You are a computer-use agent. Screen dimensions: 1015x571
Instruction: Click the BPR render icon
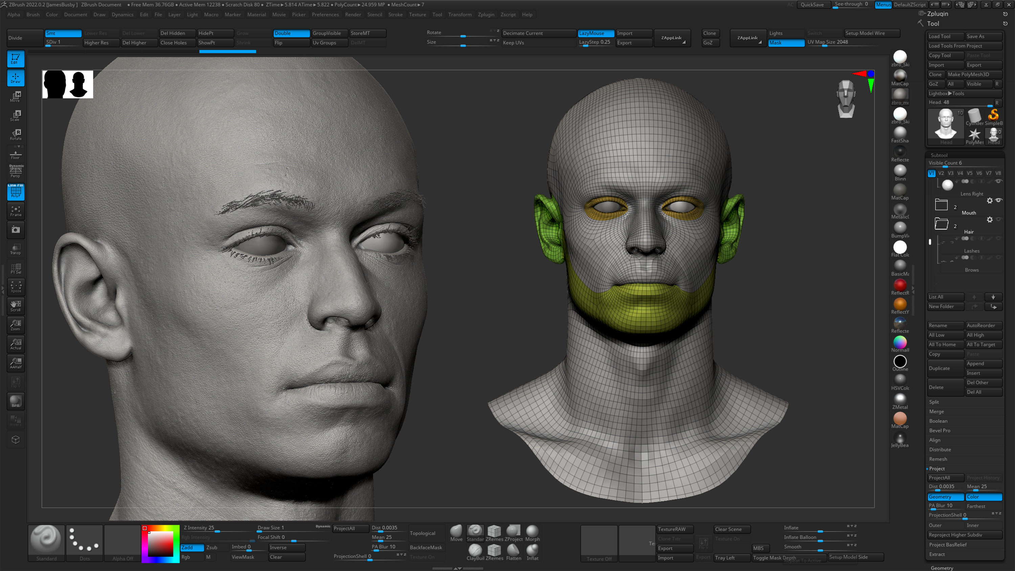pos(16,401)
